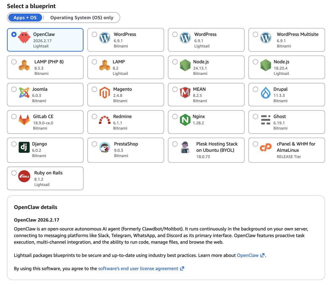Image resolution: width=332 pixels, height=285 pixels.
Task: Click the version text 1.28.2
Action: (198, 123)
